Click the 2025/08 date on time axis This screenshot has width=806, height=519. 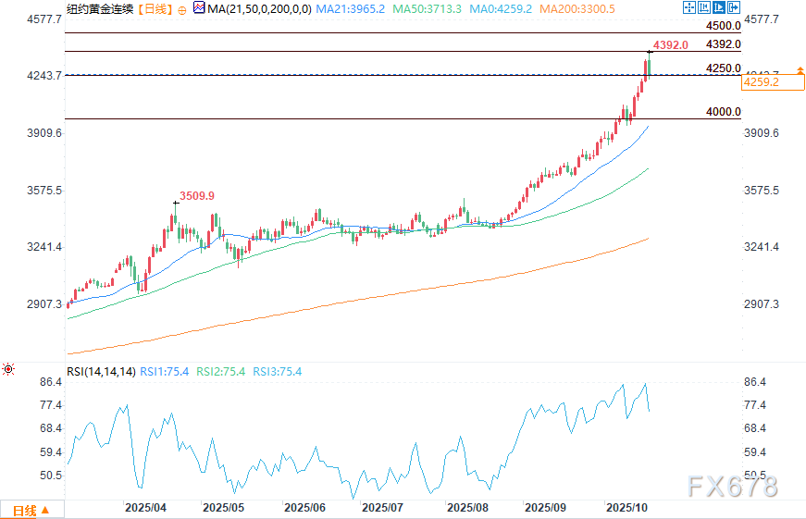[468, 508]
